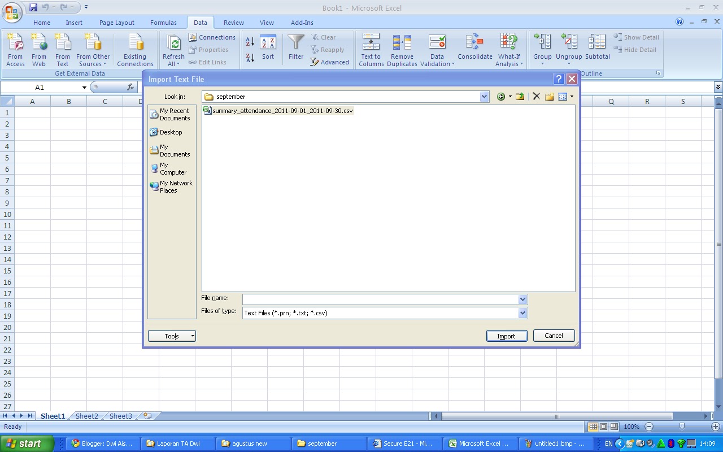Click Page Layout view icon in status bar

(x=603, y=427)
